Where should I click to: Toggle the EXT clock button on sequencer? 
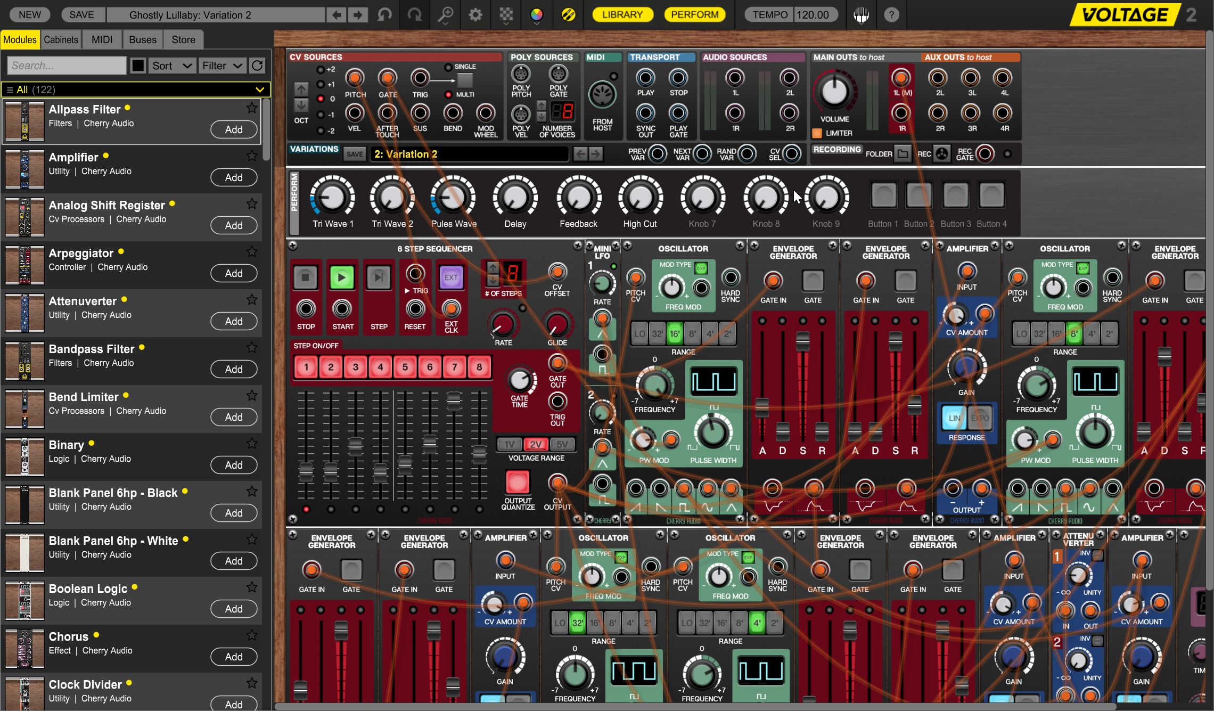tap(451, 277)
